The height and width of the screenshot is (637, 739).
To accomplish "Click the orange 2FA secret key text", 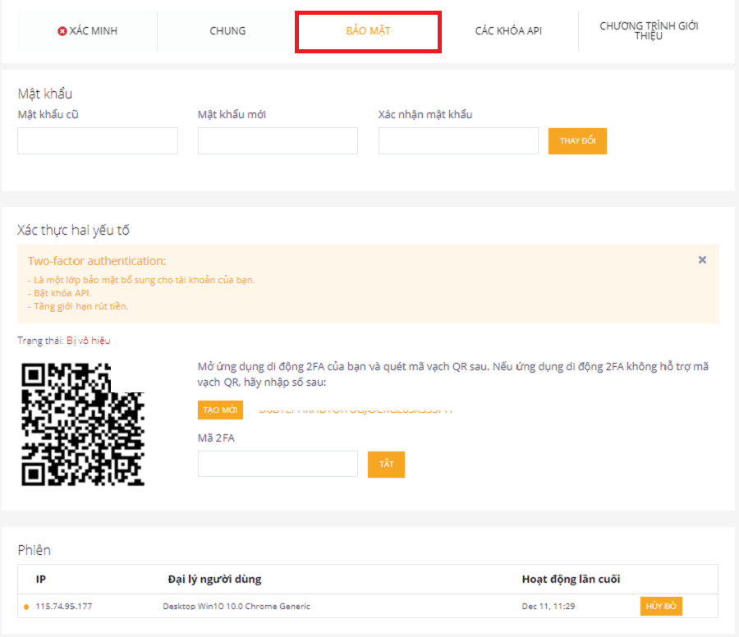I will click(356, 410).
